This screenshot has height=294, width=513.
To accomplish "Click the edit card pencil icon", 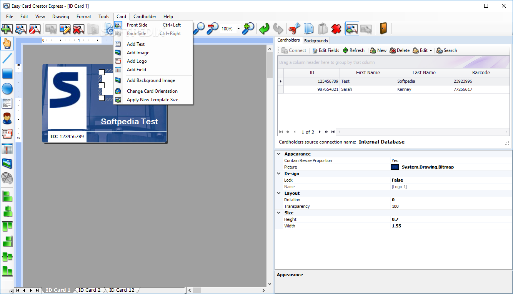I will pyautogui.click(x=65, y=28).
